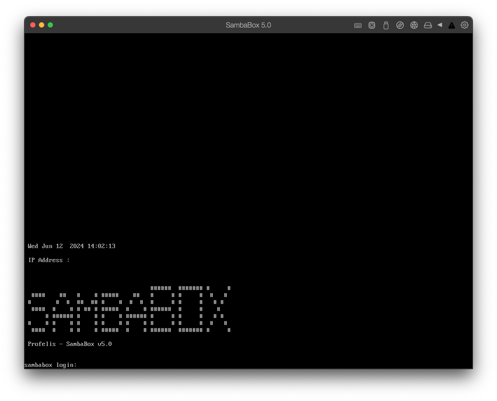This screenshot has width=497, height=401.
Task: Click 'Profelis - SambaBox v5.0' text
Action: coord(70,344)
